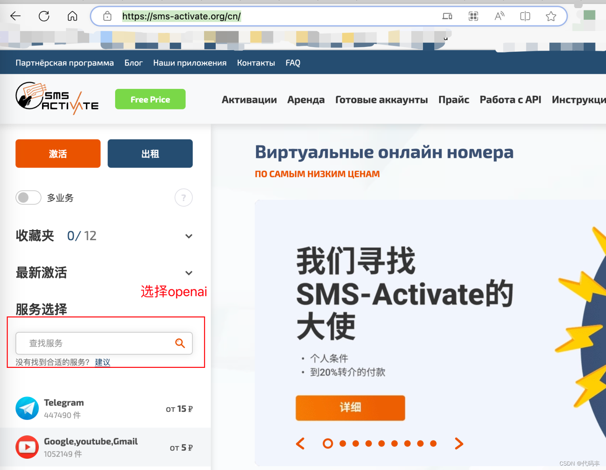
Task: Select the last carousel slide dot
Action: pos(433,443)
